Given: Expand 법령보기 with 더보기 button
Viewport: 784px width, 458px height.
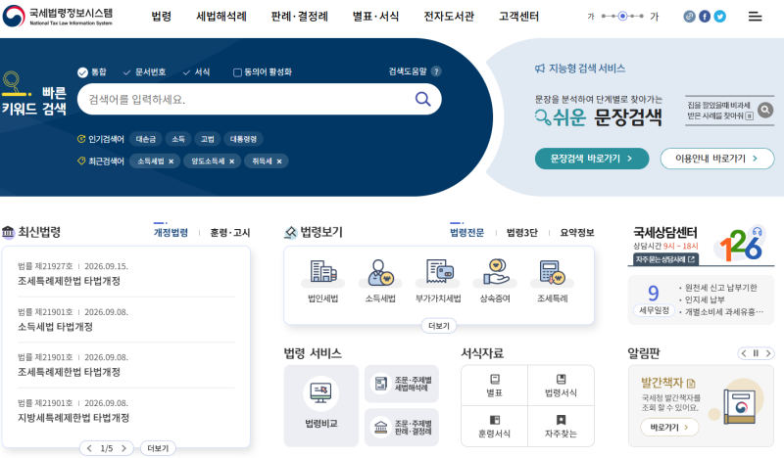Looking at the screenshot, I should [x=438, y=326].
